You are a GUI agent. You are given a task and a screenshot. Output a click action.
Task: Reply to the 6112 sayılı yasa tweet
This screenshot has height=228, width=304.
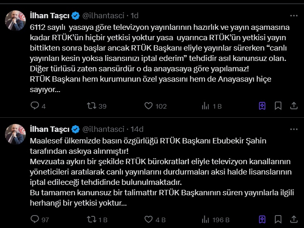tap(35, 106)
